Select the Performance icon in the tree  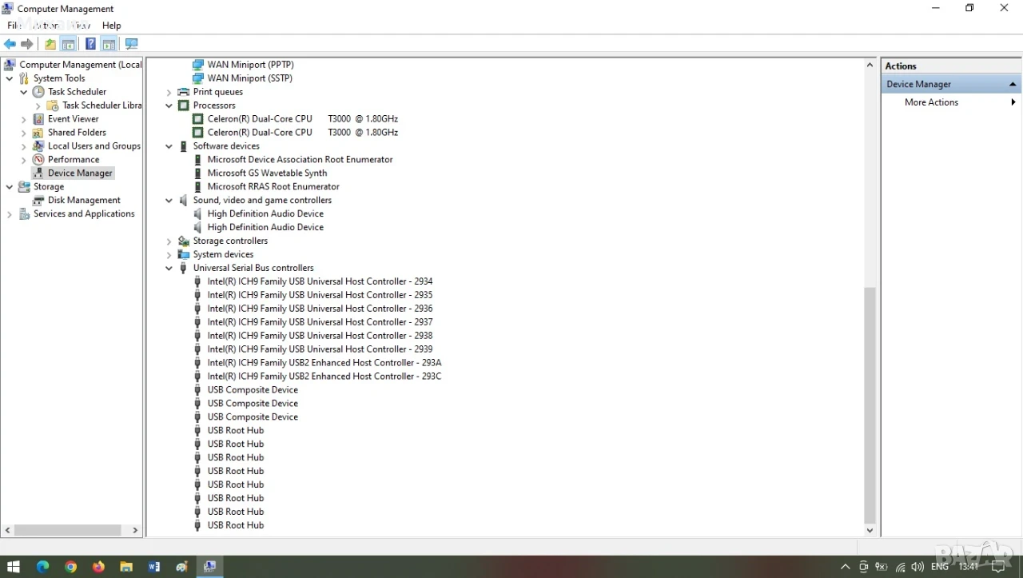(38, 160)
